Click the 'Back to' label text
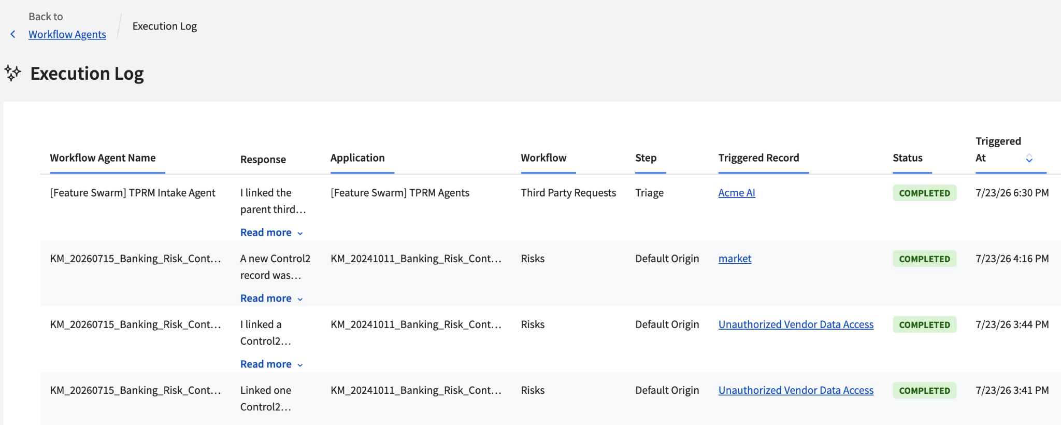Viewport: 1061px width, 425px height. pos(46,17)
